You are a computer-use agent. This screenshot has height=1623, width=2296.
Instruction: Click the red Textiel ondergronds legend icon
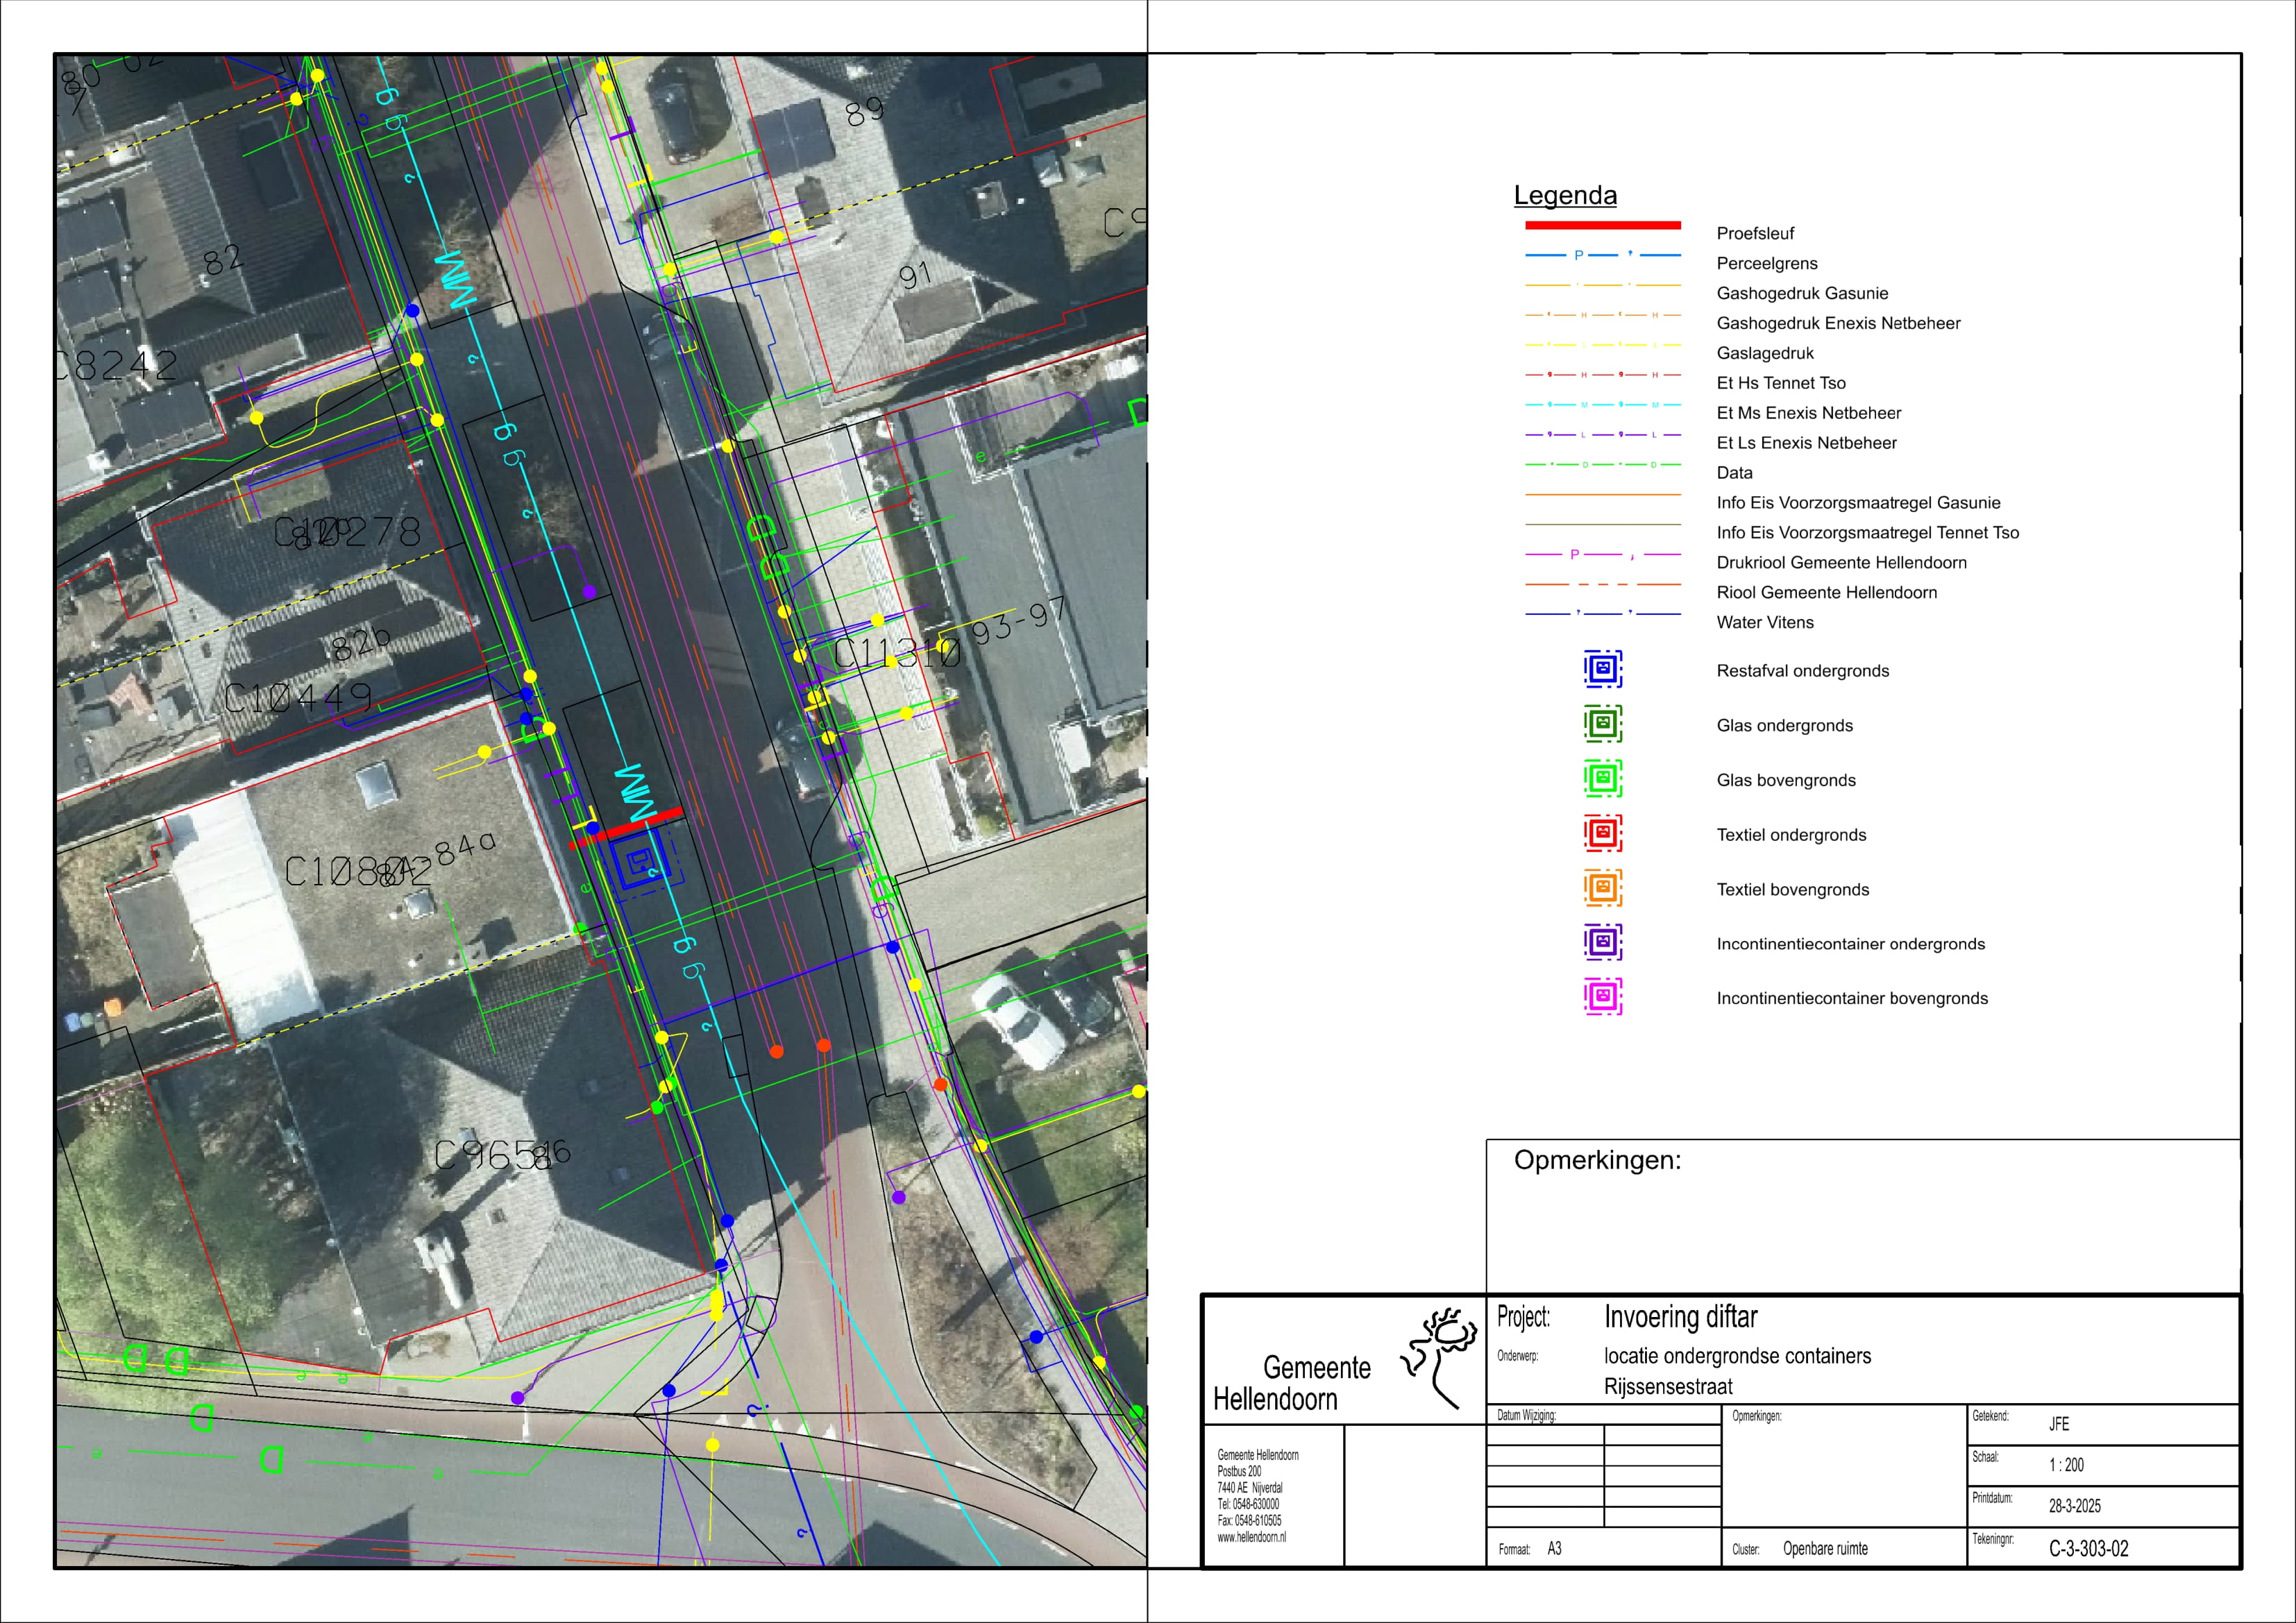(x=1602, y=832)
